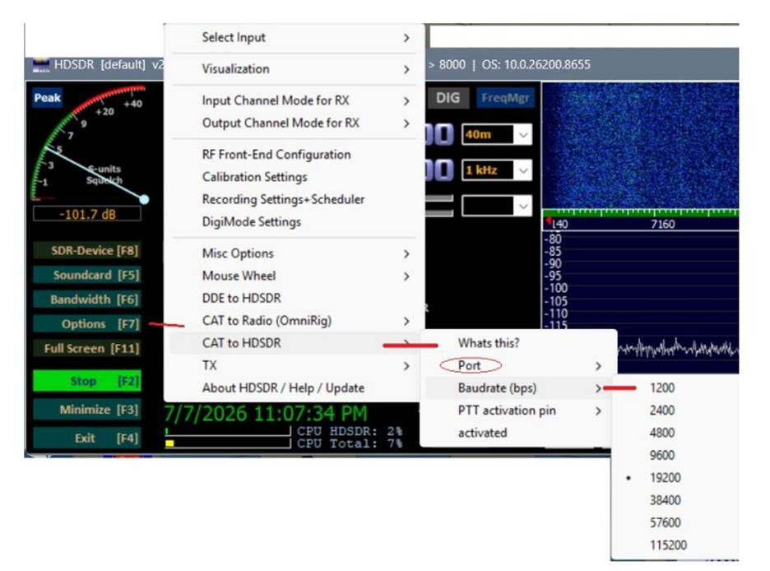Select 57600 baudrate
This screenshot has height=571, width=770.
(x=675, y=522)
